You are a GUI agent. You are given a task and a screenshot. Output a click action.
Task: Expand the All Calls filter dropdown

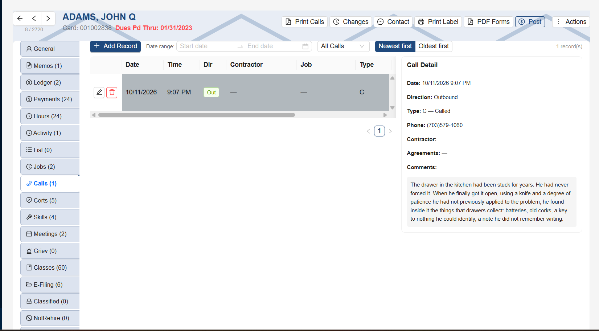click(344, 46)
